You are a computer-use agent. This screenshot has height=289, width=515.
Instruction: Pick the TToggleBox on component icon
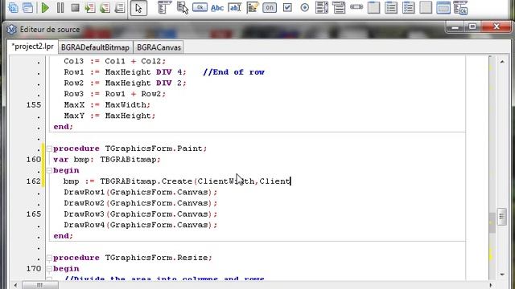[270, 7]
